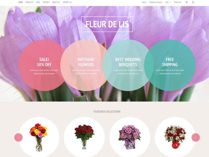Go to Check out
Image resolution: width=209 pixels, height=157 pixels.
click(177, 2)
